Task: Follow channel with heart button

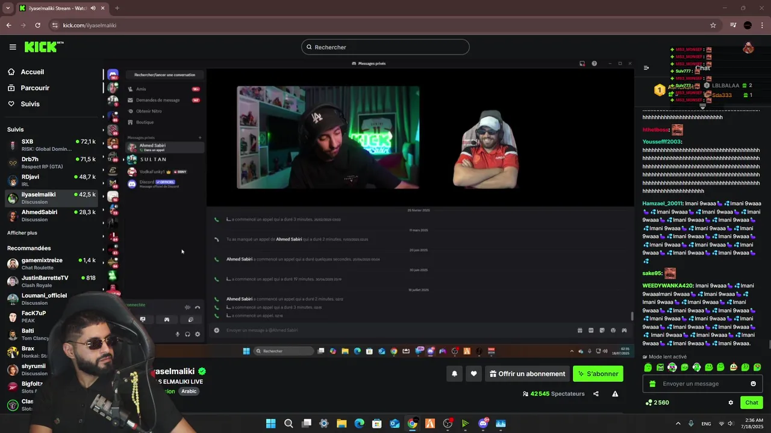Action: [473, 373]
